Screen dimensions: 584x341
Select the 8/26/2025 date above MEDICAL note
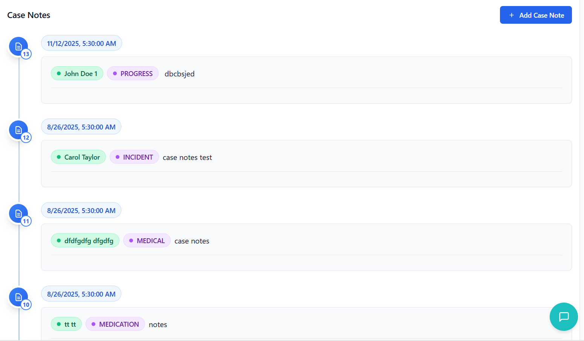(81, 210)
